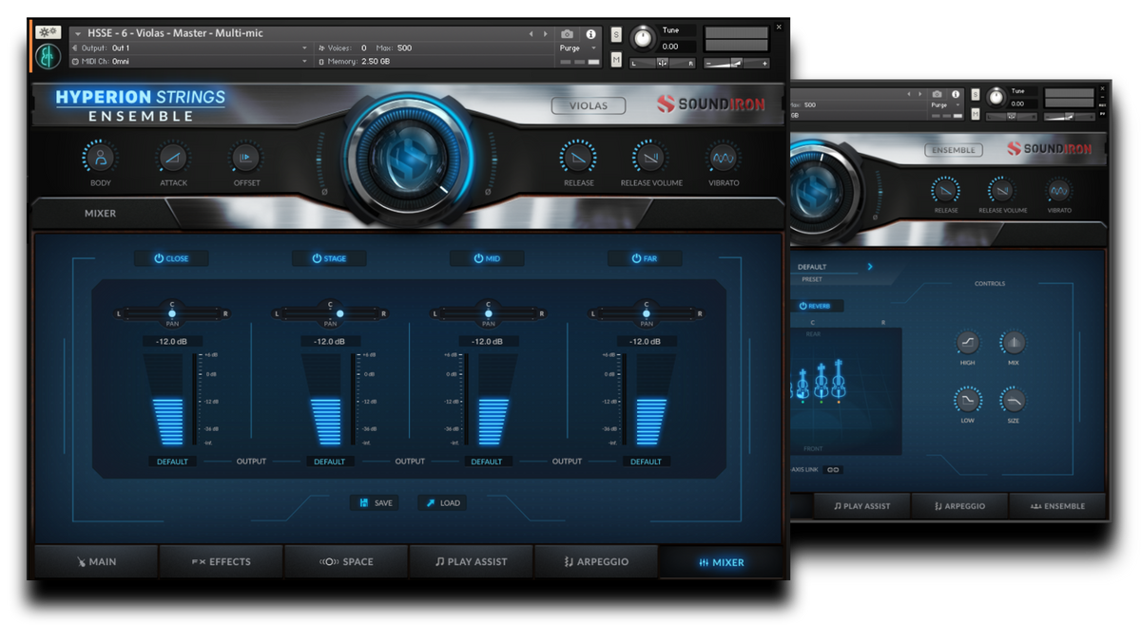Click the Vibrato knob in the front window

(724, 158)
